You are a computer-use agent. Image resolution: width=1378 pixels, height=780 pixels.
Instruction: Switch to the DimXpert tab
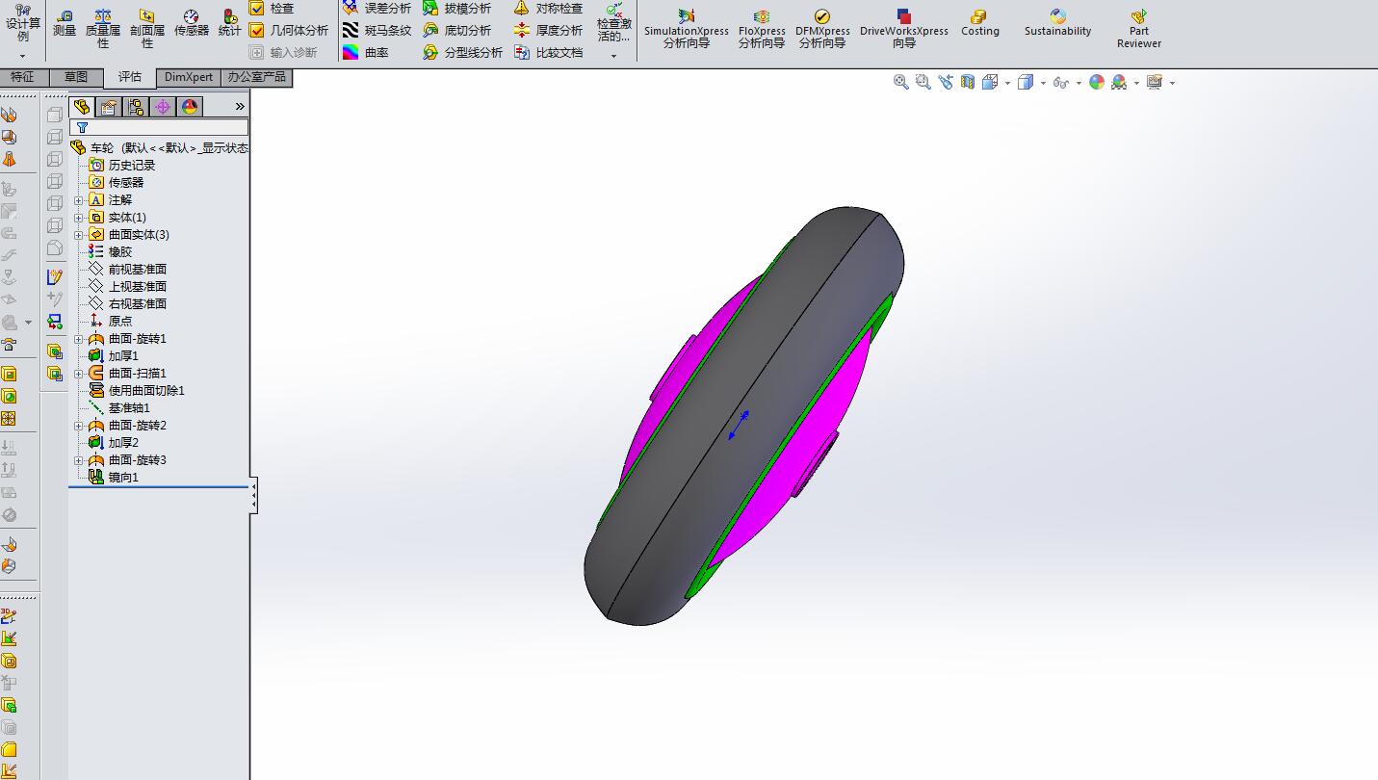[189, 77]
